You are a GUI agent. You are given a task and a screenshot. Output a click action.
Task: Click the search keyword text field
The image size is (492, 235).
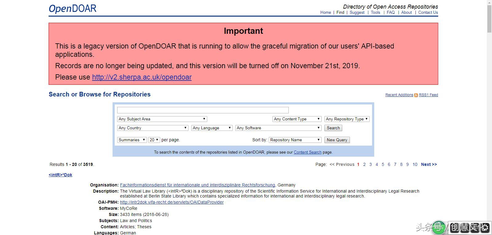coord(203,110)
